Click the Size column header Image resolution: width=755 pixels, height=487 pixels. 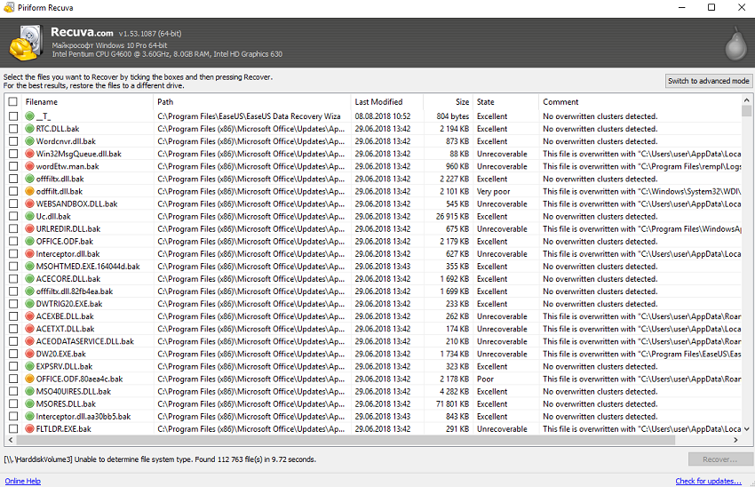point(461,102)
